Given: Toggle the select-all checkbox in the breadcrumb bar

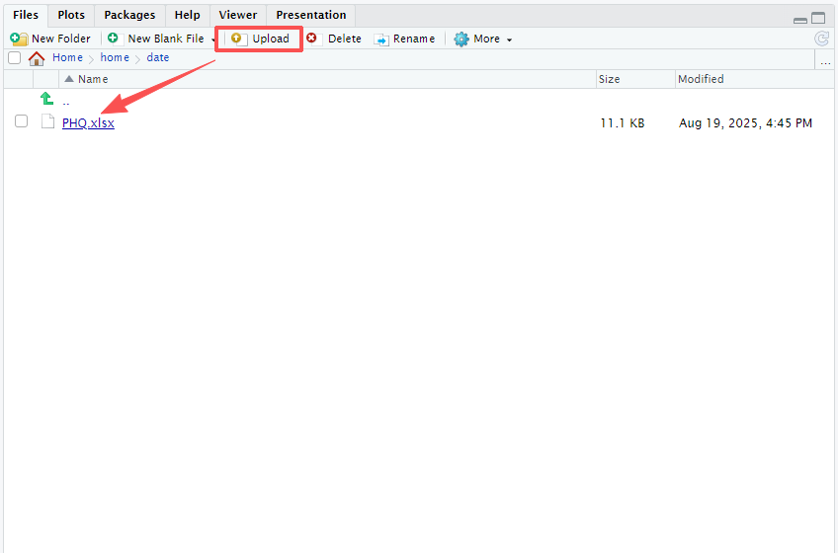Looking at the screenshot, I should tap(15, 57).
